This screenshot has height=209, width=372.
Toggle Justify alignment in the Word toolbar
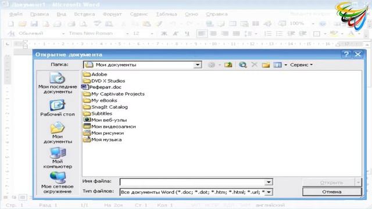point(236,34)
